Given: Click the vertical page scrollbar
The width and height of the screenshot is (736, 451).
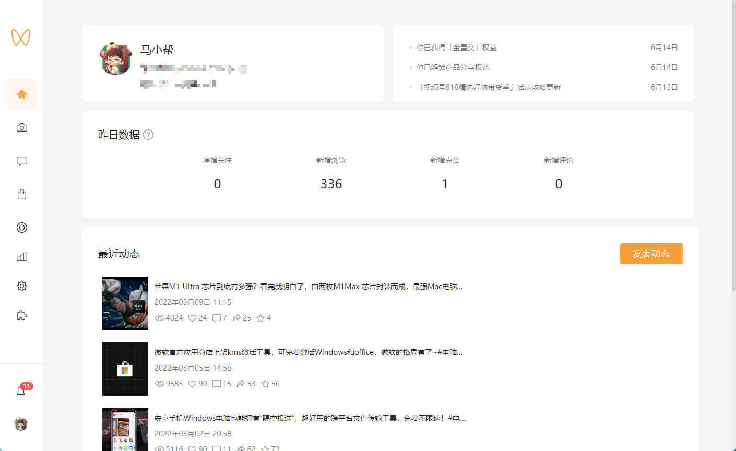Looking at the screenshot, I should tap(733, 146).
